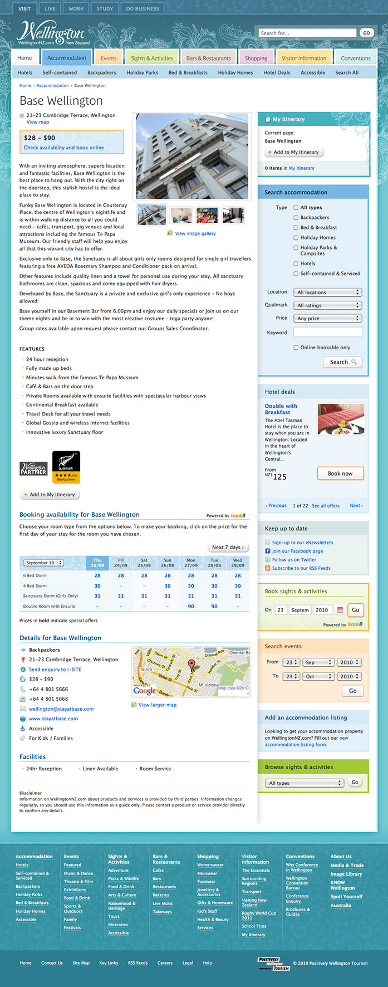388x987 pixels.
Task: Open the calendar picker in Book sights
Action: click(x=340, y=610)
